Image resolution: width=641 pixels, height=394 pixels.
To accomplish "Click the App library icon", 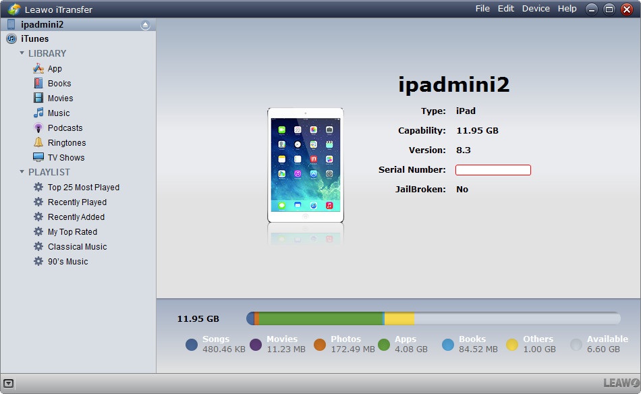I will pos(38,69).
